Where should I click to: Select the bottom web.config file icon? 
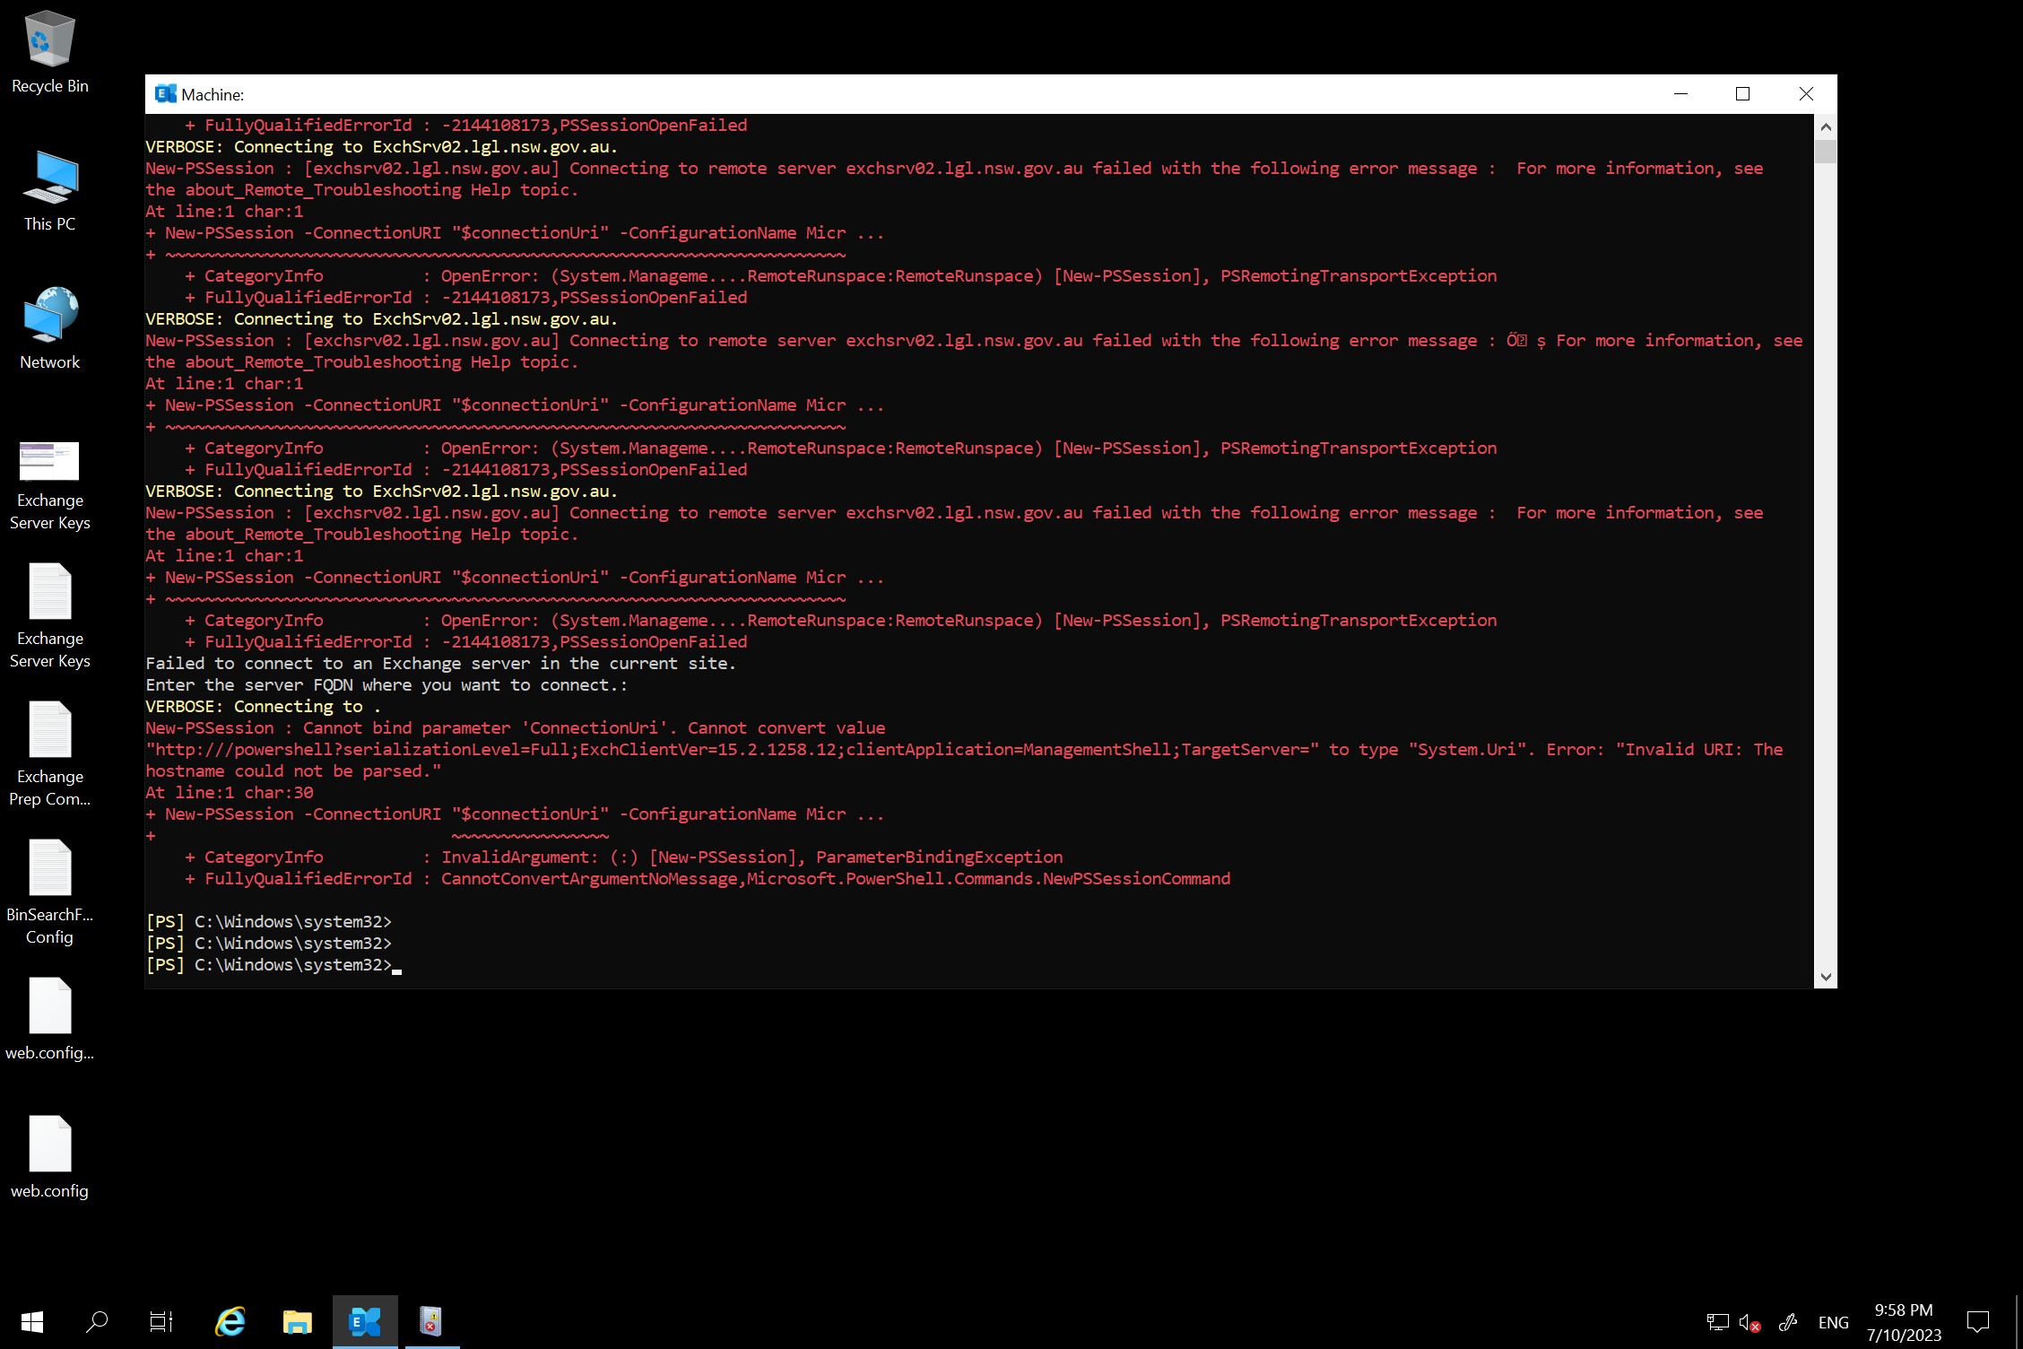tap(49, 1144)
